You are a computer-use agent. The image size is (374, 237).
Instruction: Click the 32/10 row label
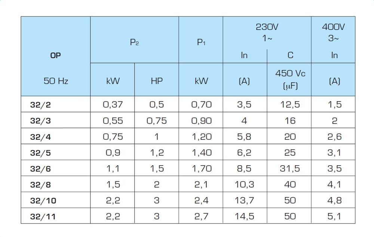43,201
